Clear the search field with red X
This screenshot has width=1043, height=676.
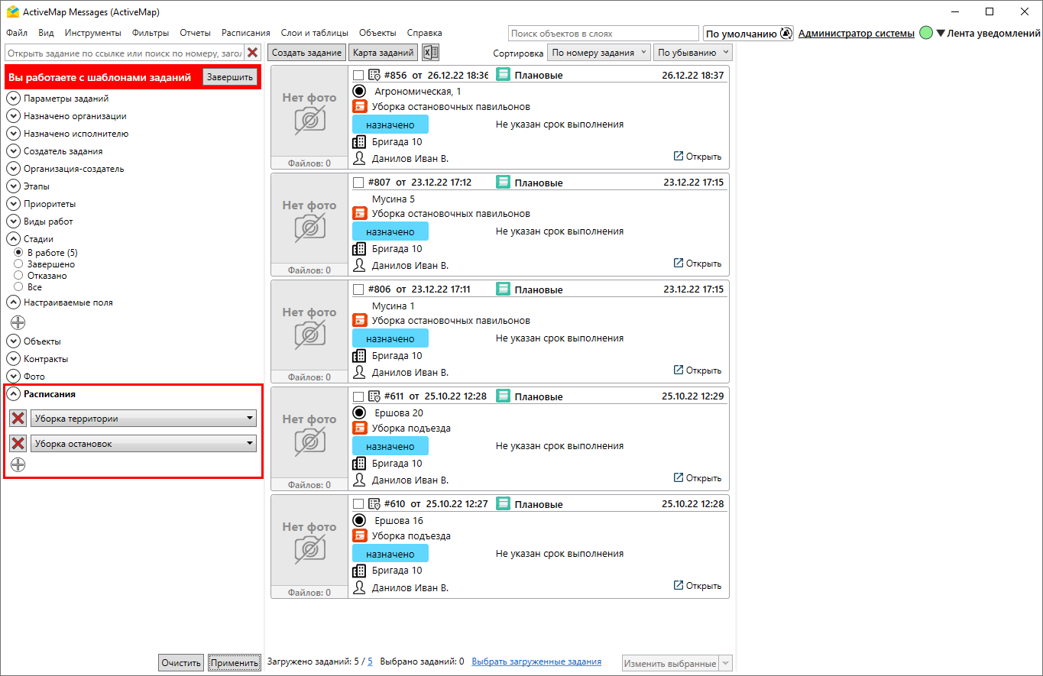click(252, 53)
